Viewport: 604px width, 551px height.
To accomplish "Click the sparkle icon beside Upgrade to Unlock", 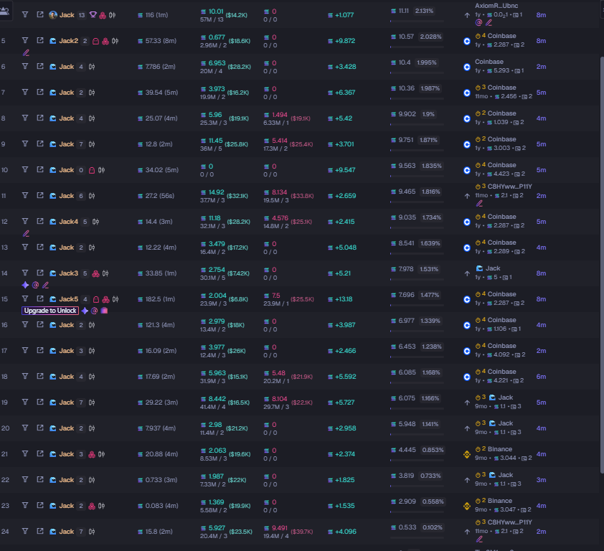I will (85, 311).
